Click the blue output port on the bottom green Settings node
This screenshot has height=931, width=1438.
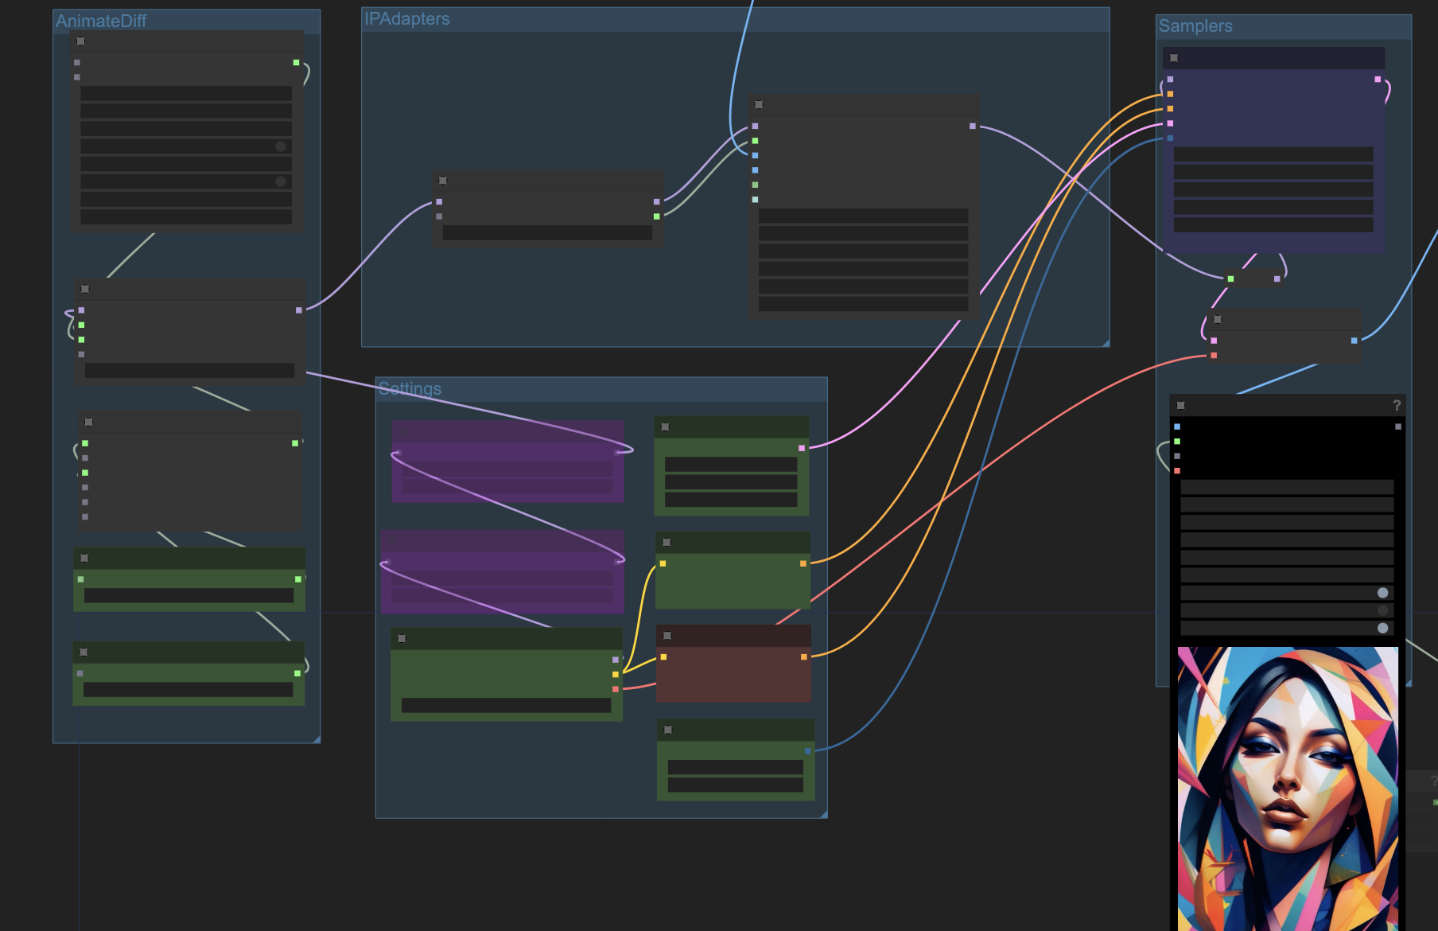pos(807,750)
